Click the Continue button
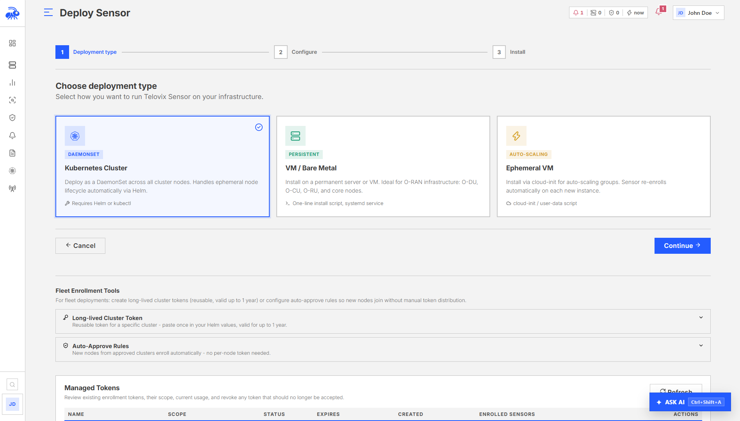 point(683,246)
